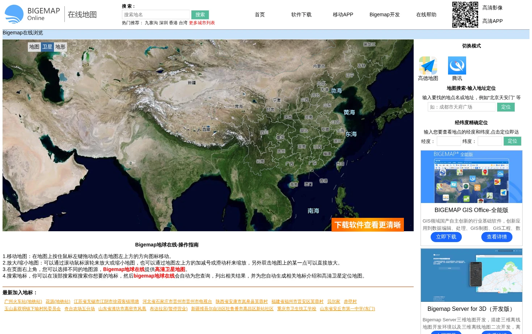
Task: Open landmark link 奇台农场五分场
Action: [80, 309]
